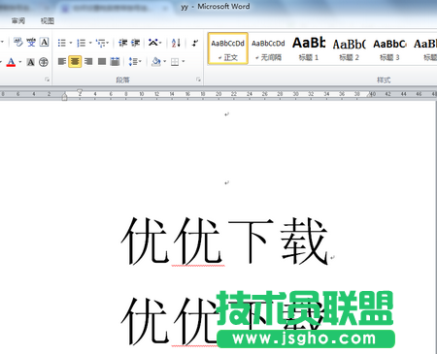437x354 pixels.
Task: Open the font color dropdown arrow
Action: pyautogui.click(x=20, y=61)
